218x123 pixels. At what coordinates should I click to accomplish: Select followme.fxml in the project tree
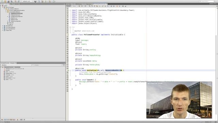14,19
